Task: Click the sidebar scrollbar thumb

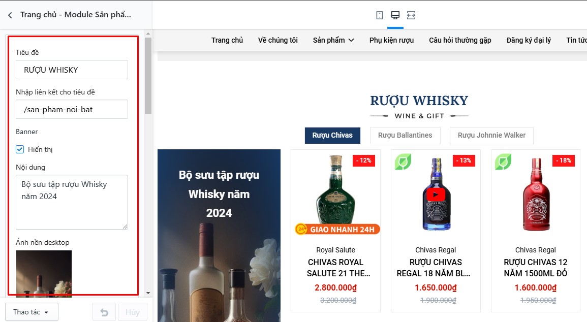Action: tap(148, 76)
